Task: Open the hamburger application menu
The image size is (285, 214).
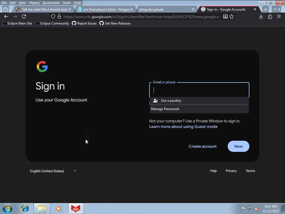Action: pos(279,16)
